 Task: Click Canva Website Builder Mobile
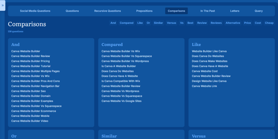tap(30, 116)
